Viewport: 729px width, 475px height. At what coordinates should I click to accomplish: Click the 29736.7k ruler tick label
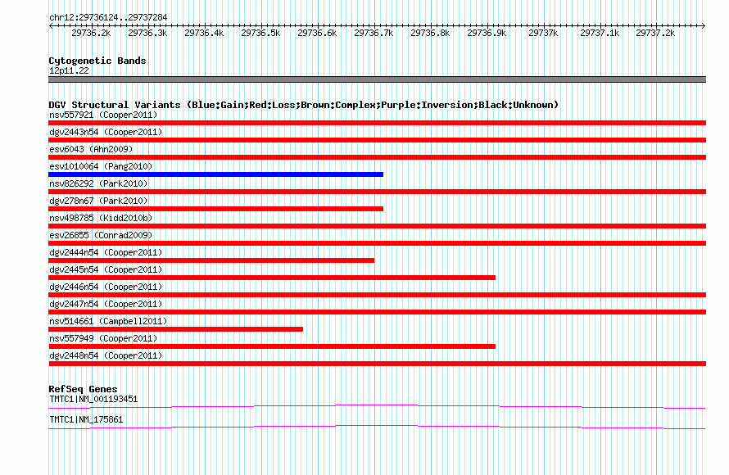click(374, 33)
